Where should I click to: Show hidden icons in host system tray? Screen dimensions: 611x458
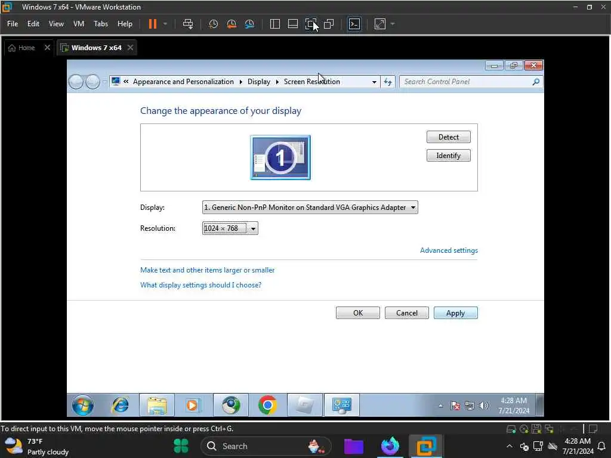click(x=510, y=446)
